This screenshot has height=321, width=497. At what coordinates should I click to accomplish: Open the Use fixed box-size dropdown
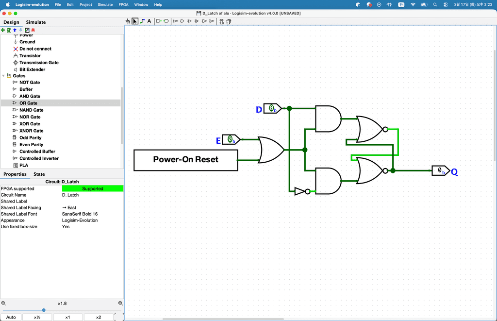point(92,227)
